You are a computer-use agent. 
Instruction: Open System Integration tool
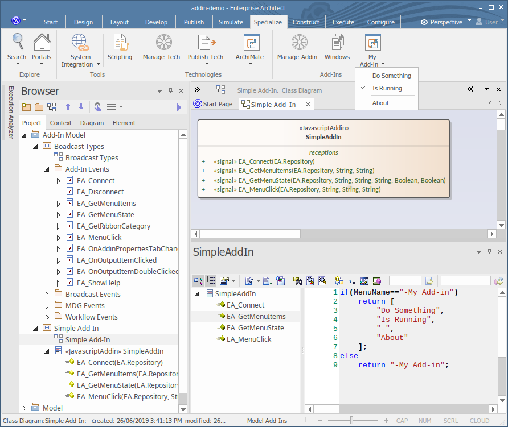pos(80,50)
